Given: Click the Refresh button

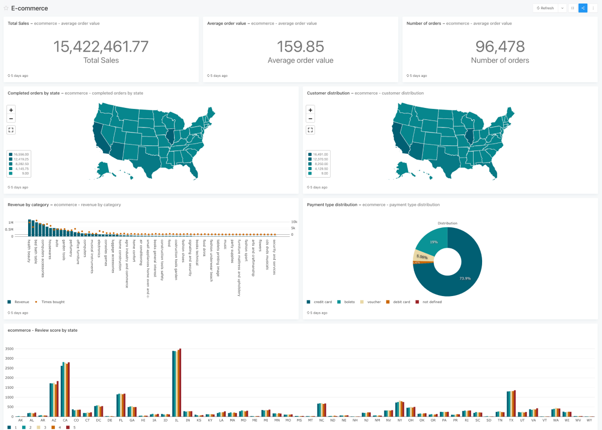Looking at the screenshot, I should [x=545, y=8].
